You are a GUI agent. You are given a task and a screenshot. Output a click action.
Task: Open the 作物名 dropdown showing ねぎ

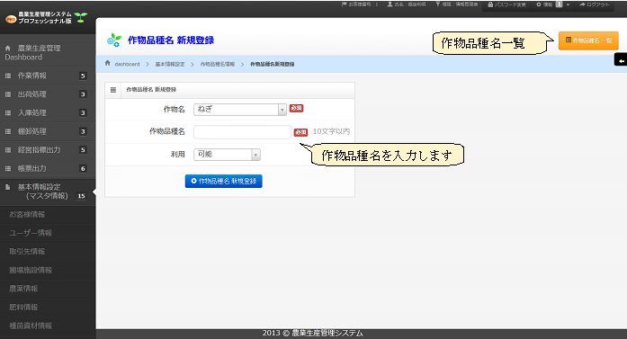[240, 109]
